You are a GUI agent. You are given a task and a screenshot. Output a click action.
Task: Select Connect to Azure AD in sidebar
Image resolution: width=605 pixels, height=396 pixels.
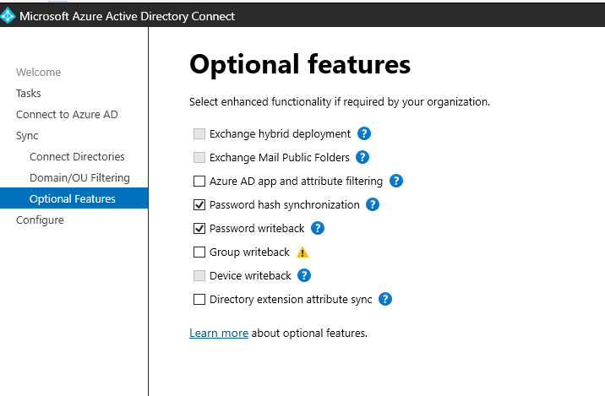(x=67, y=115)
